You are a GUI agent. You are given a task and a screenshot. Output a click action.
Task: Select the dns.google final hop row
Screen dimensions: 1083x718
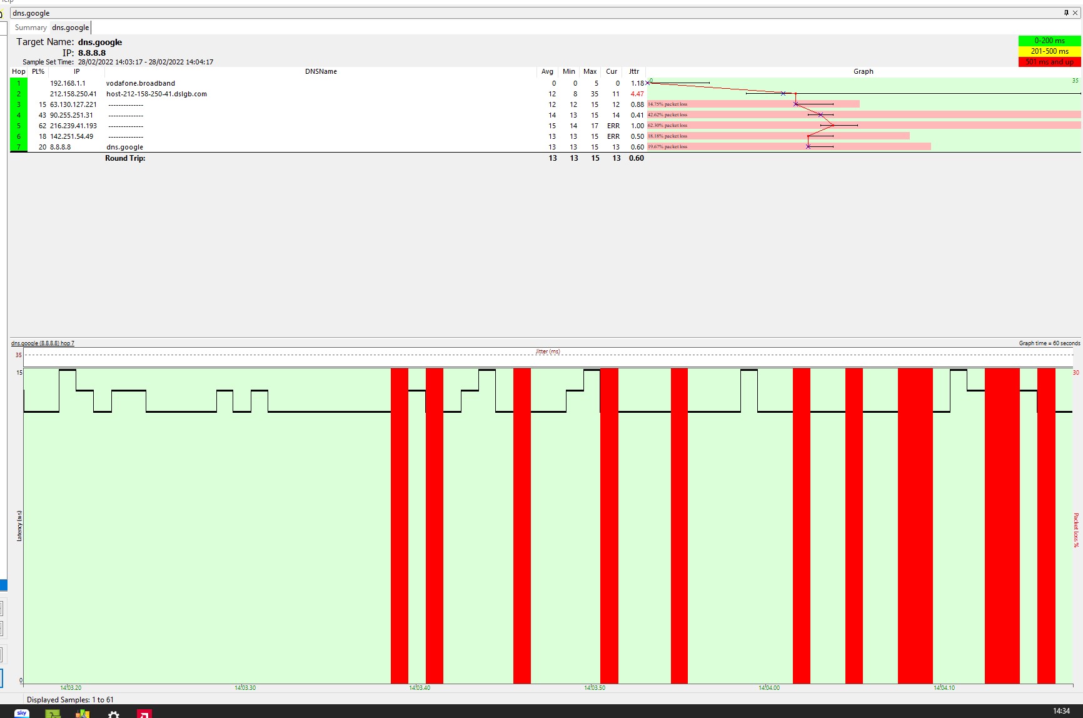click(124, 147)
